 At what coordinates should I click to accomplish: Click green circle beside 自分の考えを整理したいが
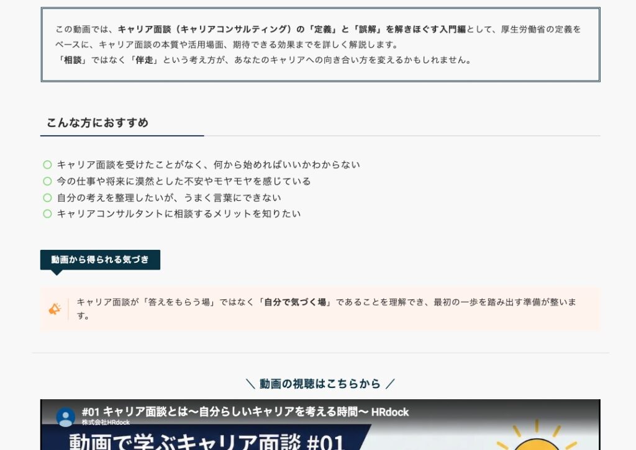pos(47,198)
